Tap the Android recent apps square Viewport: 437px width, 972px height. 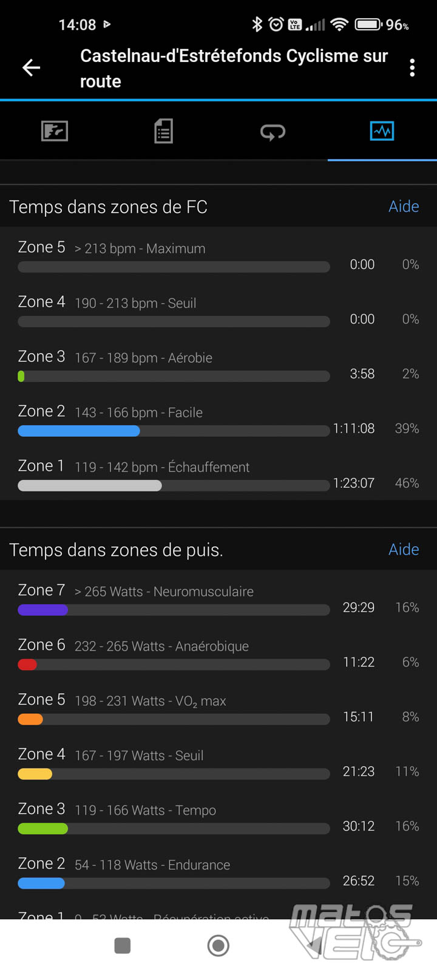pyautogui.click(x=123, y=945)
